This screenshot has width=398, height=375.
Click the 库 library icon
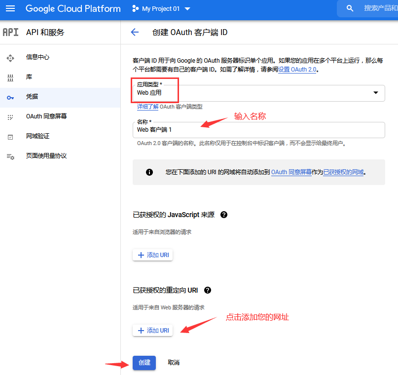click(10, 77)
